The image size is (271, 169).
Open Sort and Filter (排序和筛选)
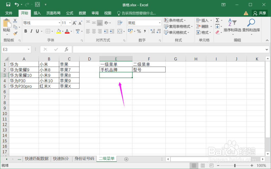(232, 26)
